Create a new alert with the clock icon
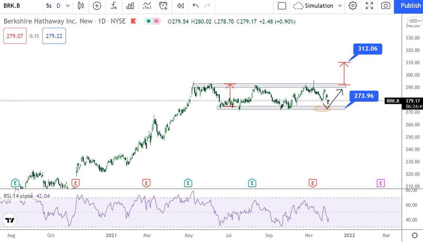 pyautogui.click(x=163, y=6)
